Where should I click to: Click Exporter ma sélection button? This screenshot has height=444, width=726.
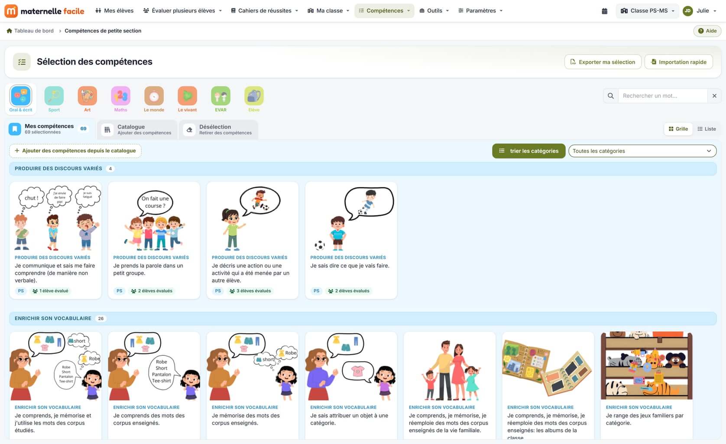pyautogui.click(x=603, y=62)
